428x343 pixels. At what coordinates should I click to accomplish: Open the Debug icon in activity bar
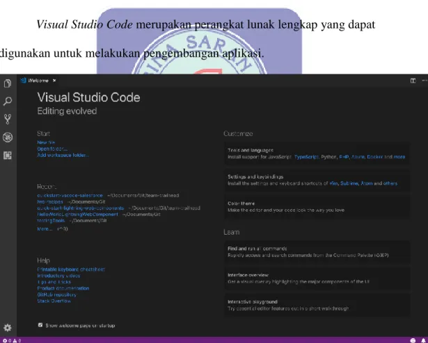pyautogui.click(x=8, y=137)
